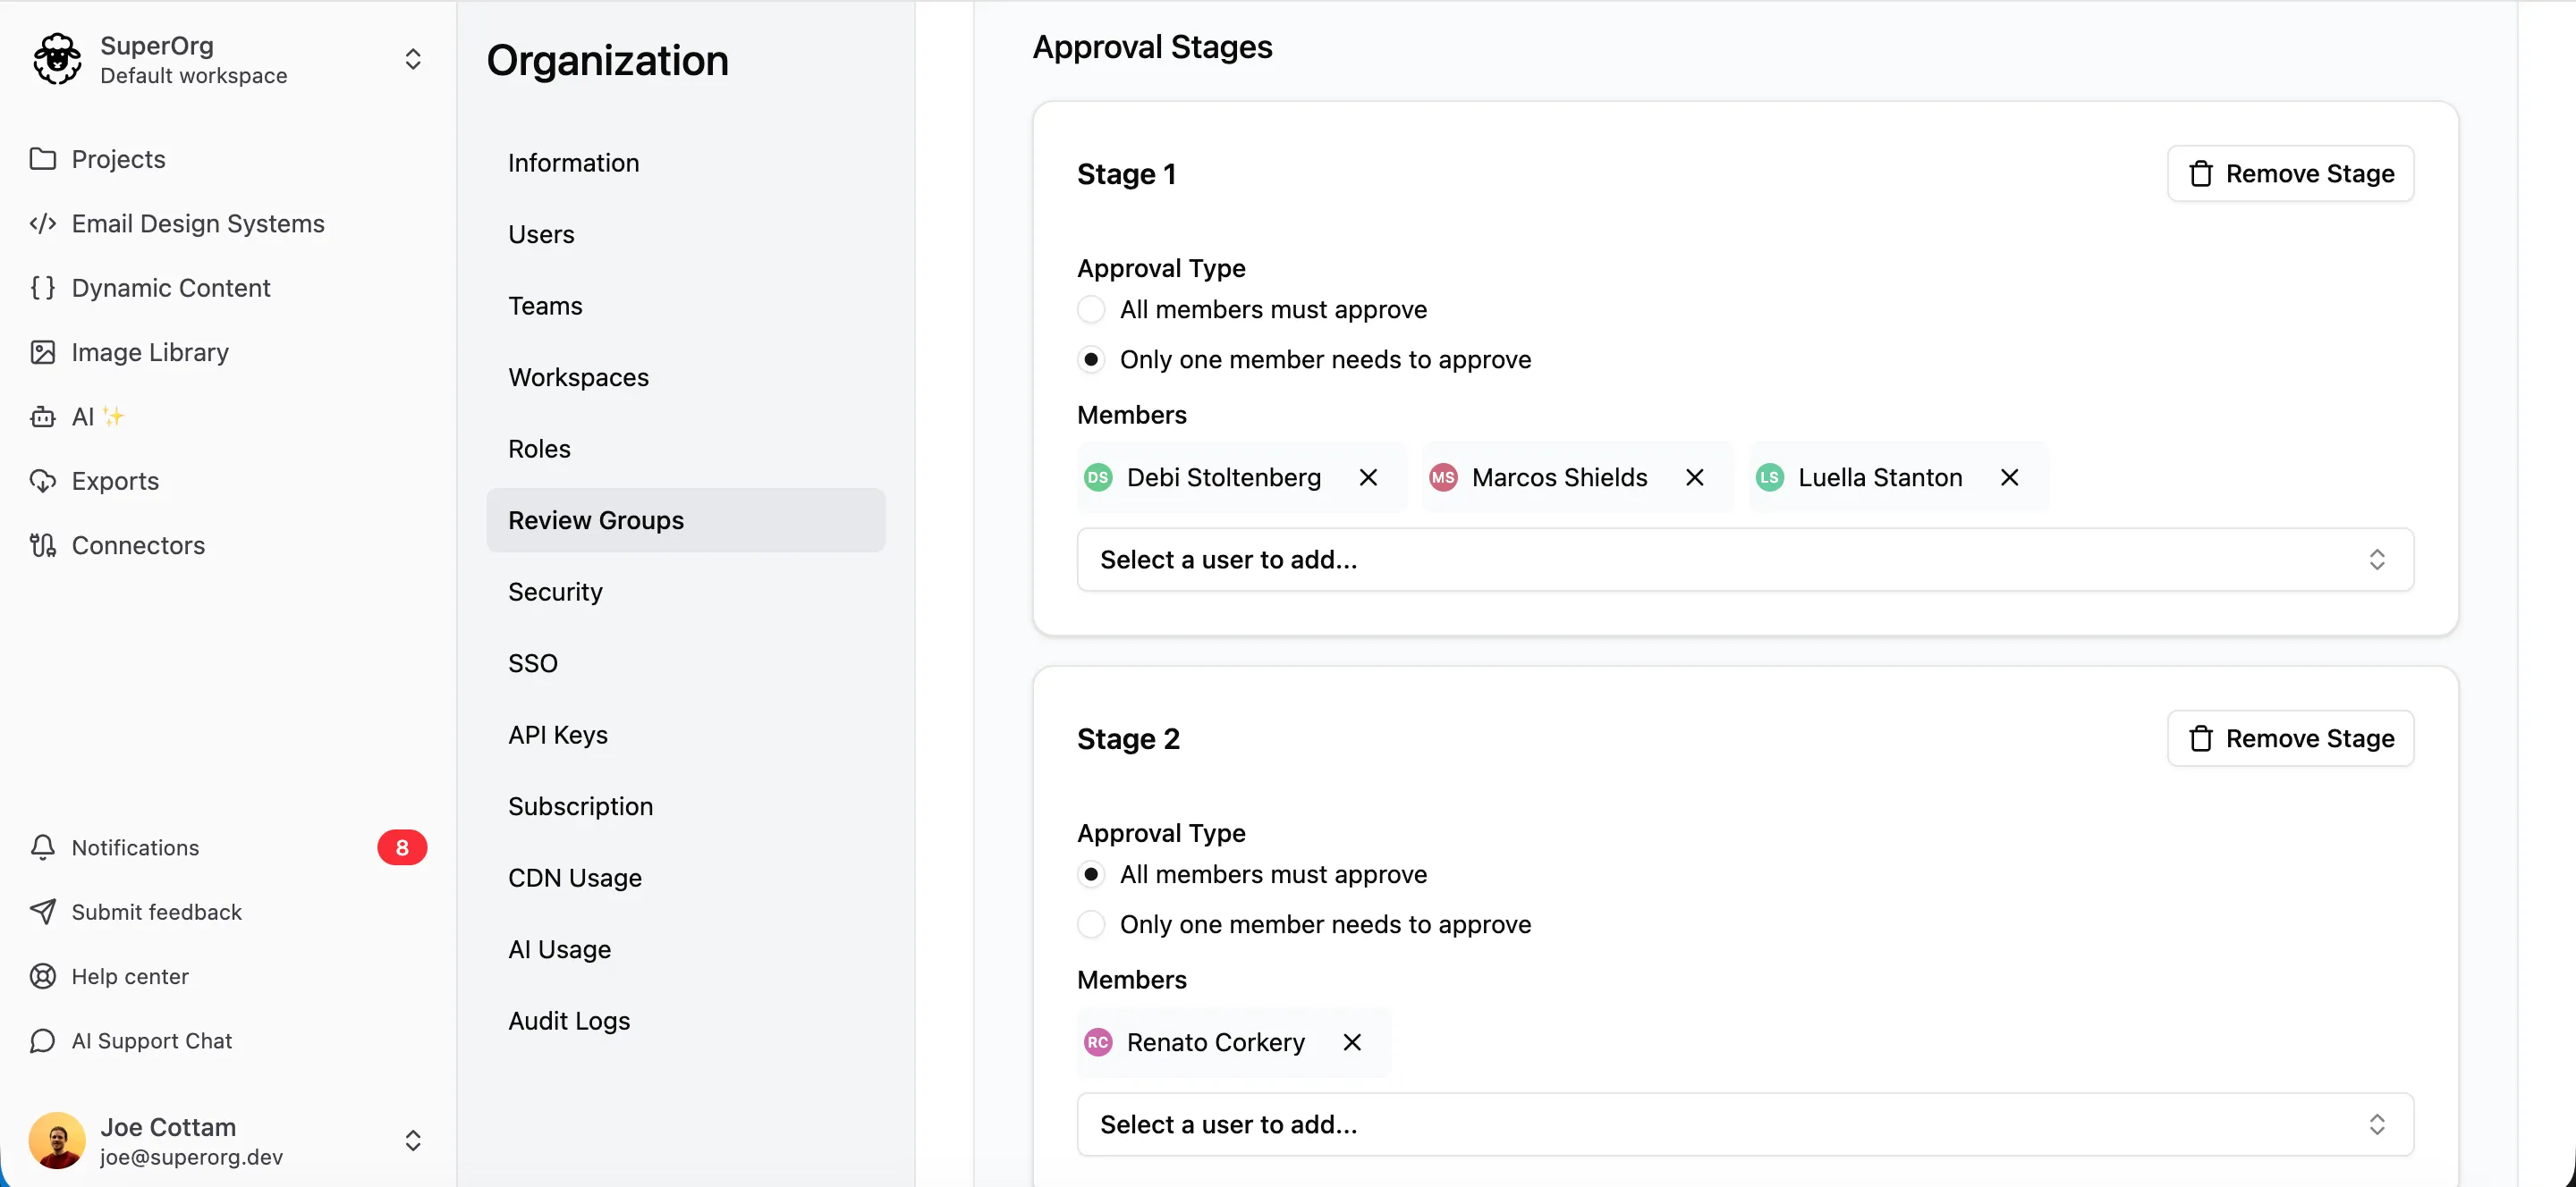
Task: Select 'All members must approve' for Stage 1
Action: pyautogui.click(x=1091, y=308)
